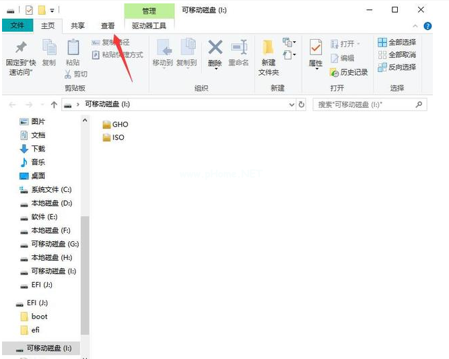Click the 删除 delete X icon
The image size is (449, 359).
(215, 47)
